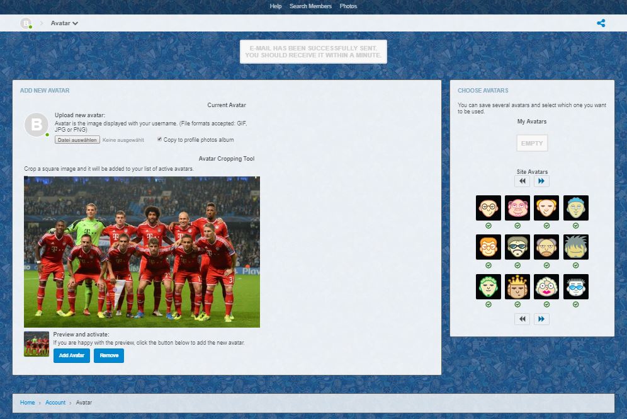Select the spiky grey-haired avatar

(576, 247)
